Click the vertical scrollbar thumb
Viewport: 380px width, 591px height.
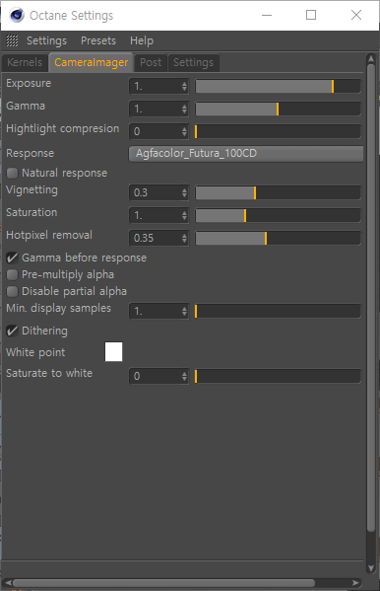coord(371,298)
